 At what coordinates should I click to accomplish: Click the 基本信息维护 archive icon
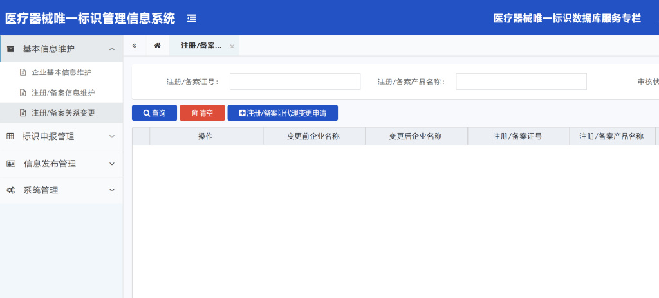10,49
